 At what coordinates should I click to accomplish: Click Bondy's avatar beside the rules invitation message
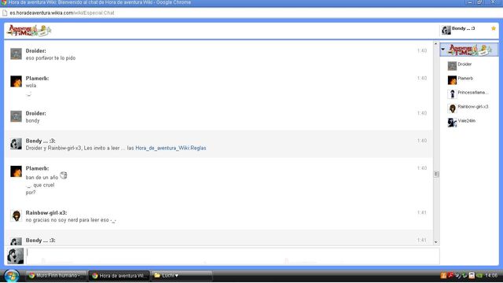(x=16, y=144)
